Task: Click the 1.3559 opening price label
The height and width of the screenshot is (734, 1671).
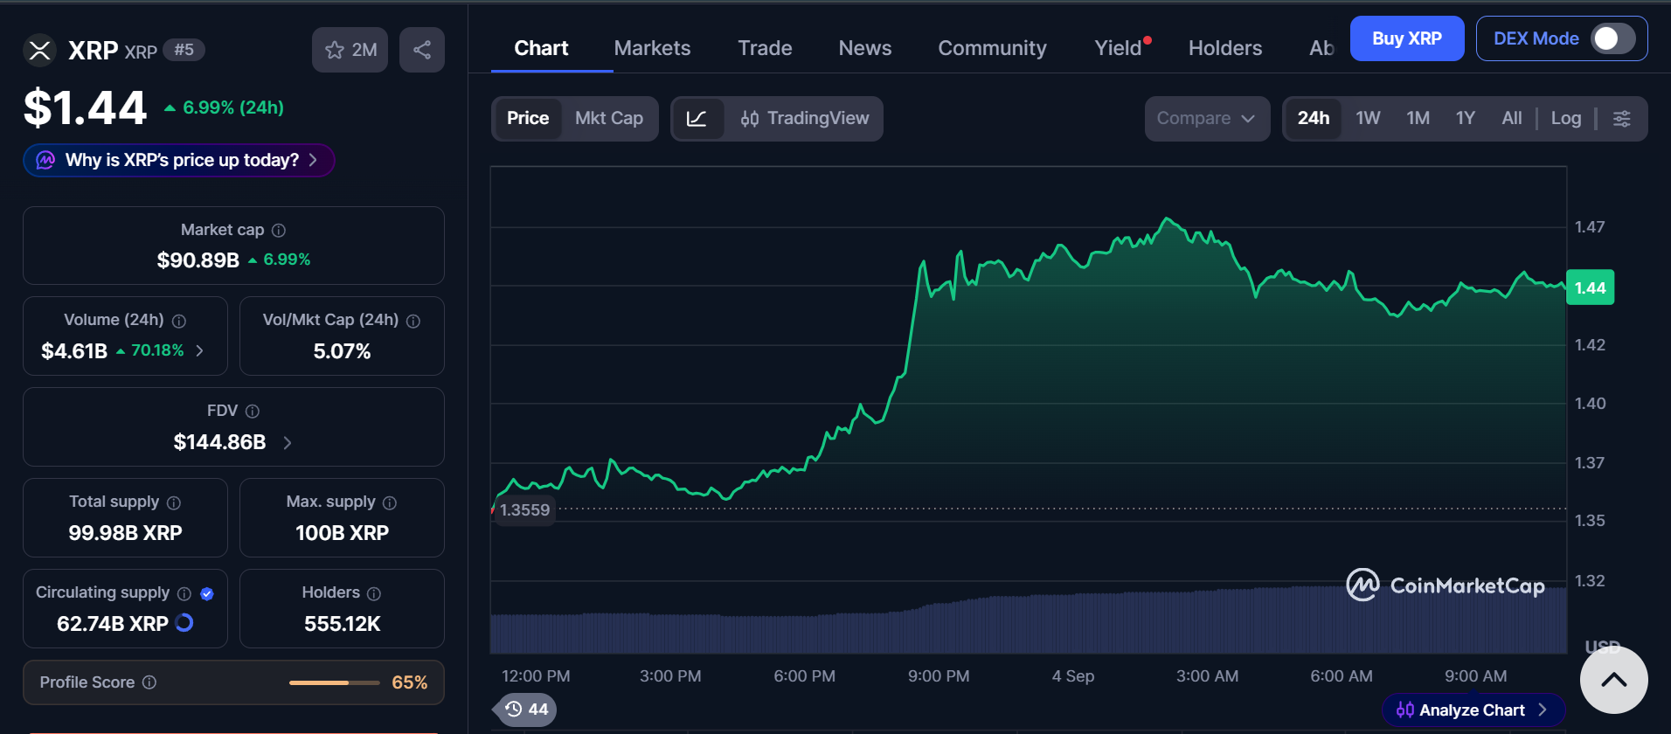Action: pyautogui.click(x=525, y=509)
